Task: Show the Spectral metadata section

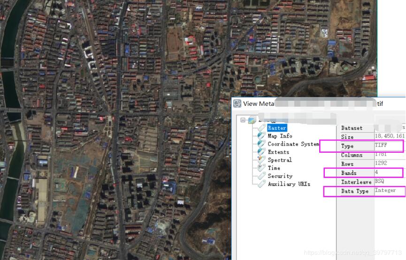Action: [x=280, y=160]
